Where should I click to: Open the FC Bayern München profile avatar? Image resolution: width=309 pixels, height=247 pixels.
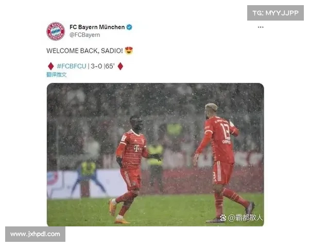(x=56, y=31)
